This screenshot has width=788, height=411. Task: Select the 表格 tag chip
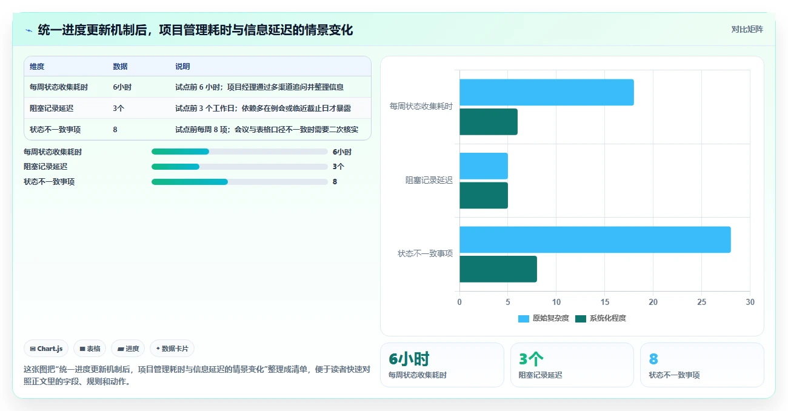90,349
